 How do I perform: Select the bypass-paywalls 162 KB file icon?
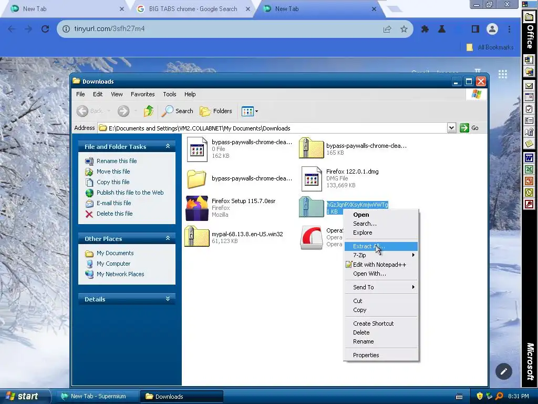(197, 149)
